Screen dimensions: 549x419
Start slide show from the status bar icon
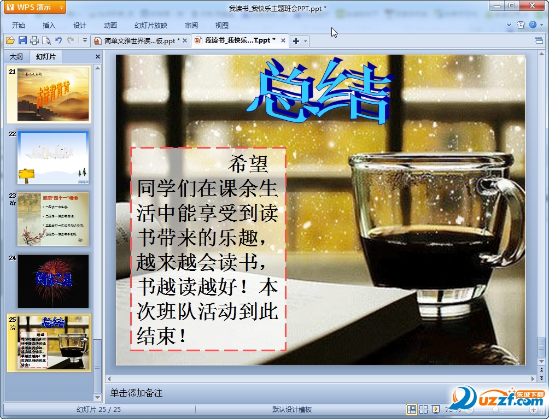pyautogui.click(x=436, y=409)
